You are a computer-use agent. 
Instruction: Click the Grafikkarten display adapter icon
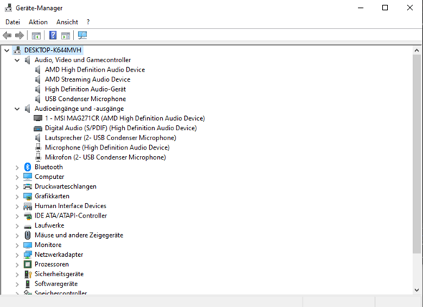tap(27, 196)
